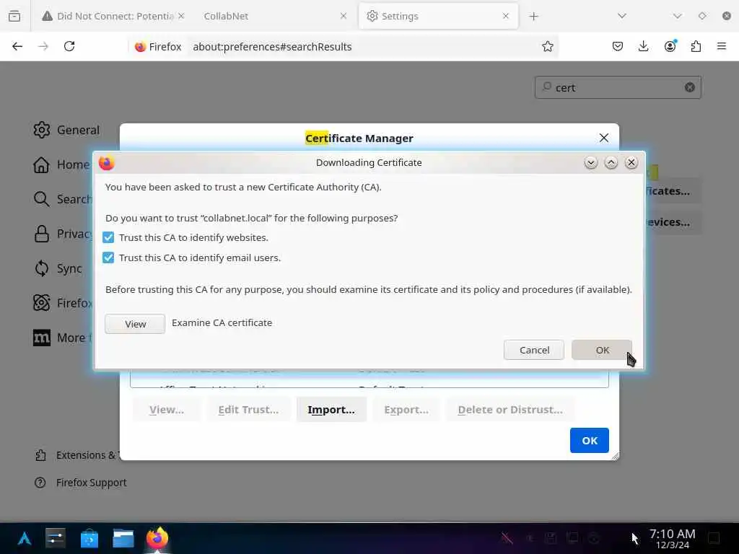This screenshot has height=554, width=739.
Task: Open the Firefox hamburger menu
Action: (x=722, y=46)
